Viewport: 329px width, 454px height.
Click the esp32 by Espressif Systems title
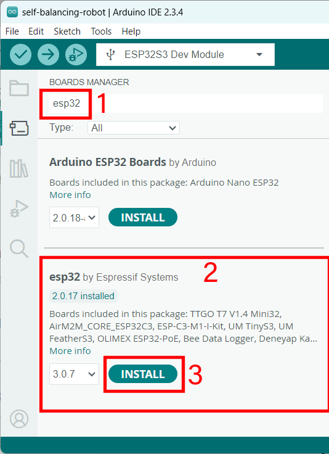113,277
